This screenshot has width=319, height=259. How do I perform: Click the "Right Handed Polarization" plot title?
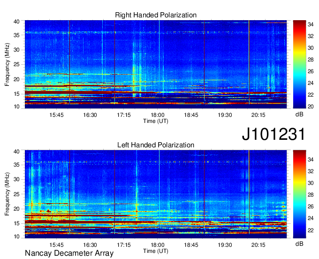[x=156, y=15]
